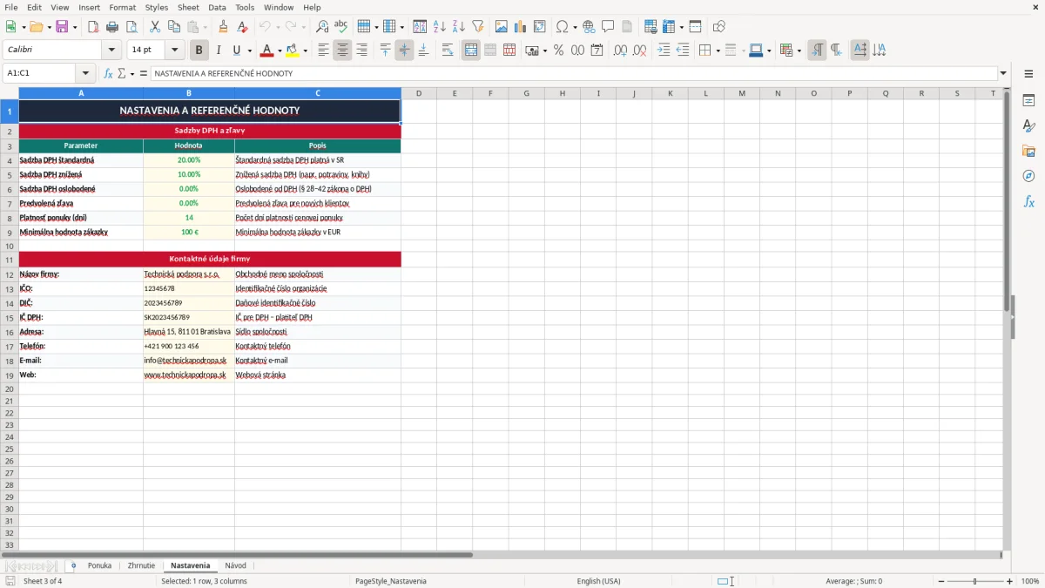Open font color dropdown arrow
1045x588 pixels.
tap(280, 51)
